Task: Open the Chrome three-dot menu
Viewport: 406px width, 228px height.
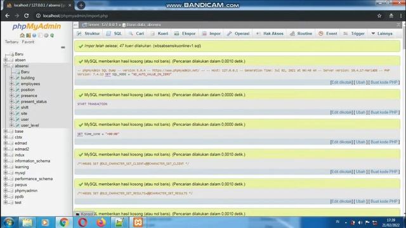Action: 401,16
